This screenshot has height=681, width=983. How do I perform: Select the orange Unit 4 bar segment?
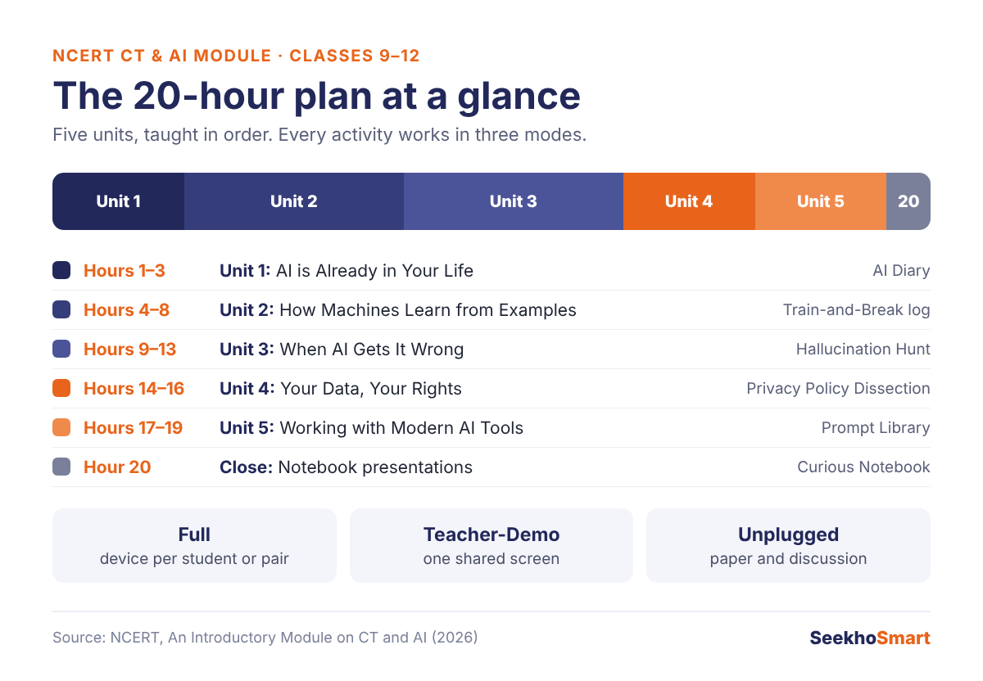pos(689,201)
